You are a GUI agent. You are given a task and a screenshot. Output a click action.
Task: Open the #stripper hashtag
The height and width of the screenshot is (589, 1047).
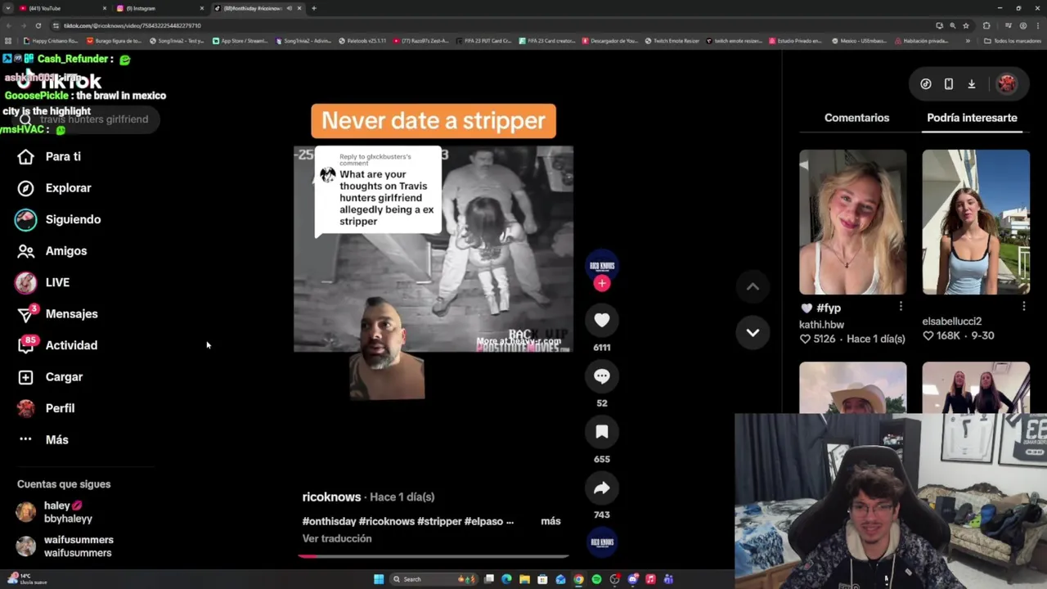439,521
